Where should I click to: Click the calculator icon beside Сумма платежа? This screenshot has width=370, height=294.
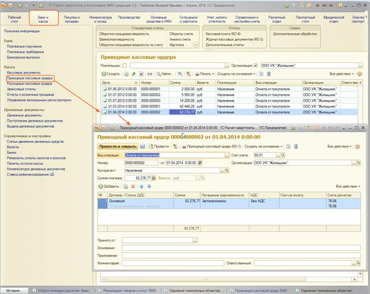[x=153, y=178]
